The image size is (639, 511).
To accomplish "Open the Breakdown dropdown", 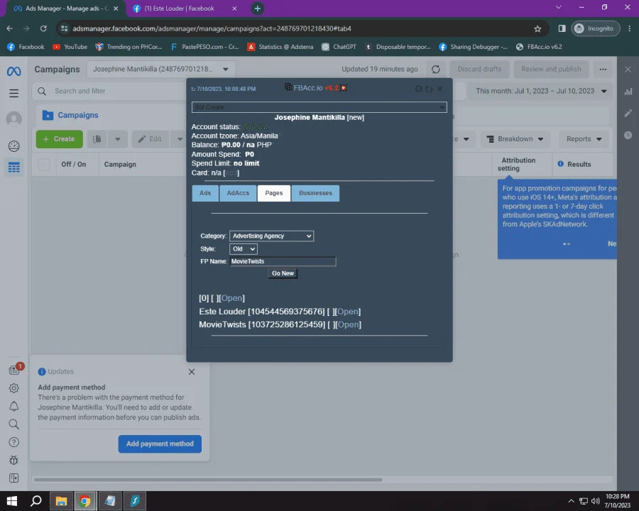I will tap(515, 139).
